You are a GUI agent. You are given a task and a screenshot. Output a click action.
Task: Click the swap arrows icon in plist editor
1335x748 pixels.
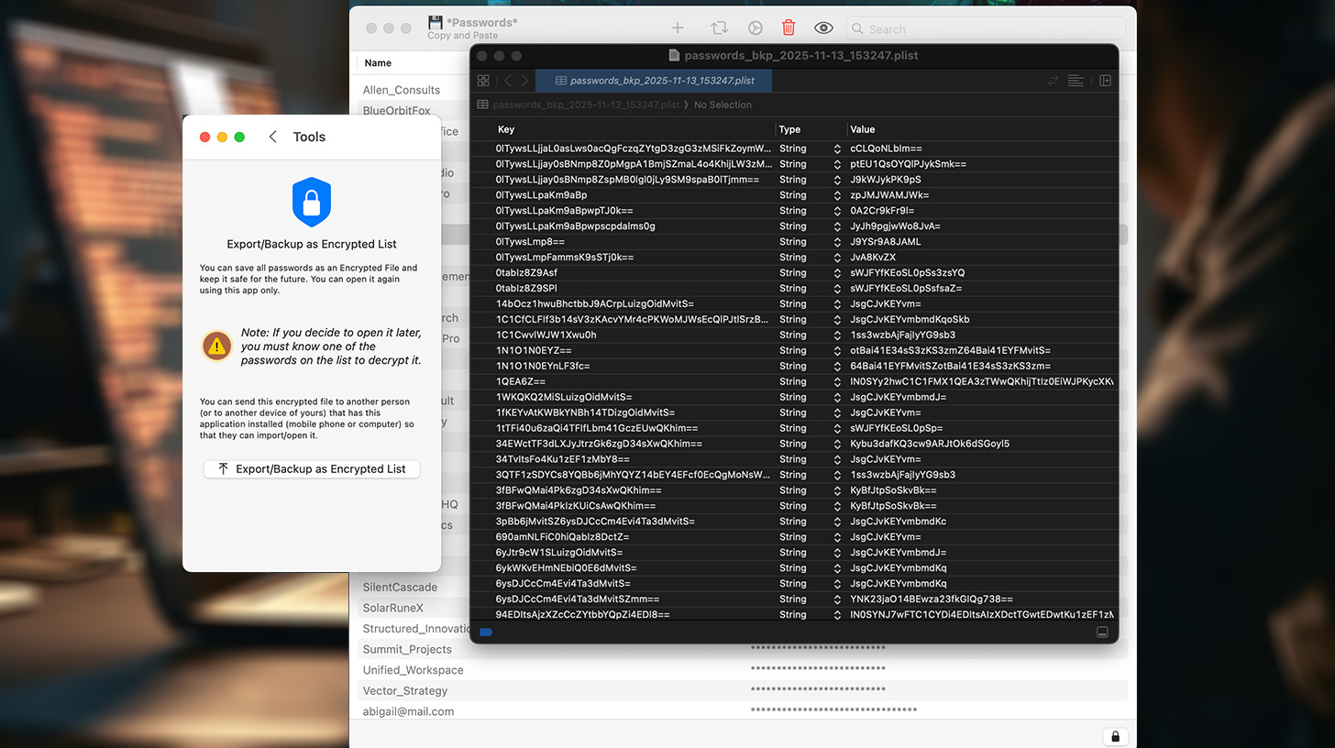(1053, 81)
